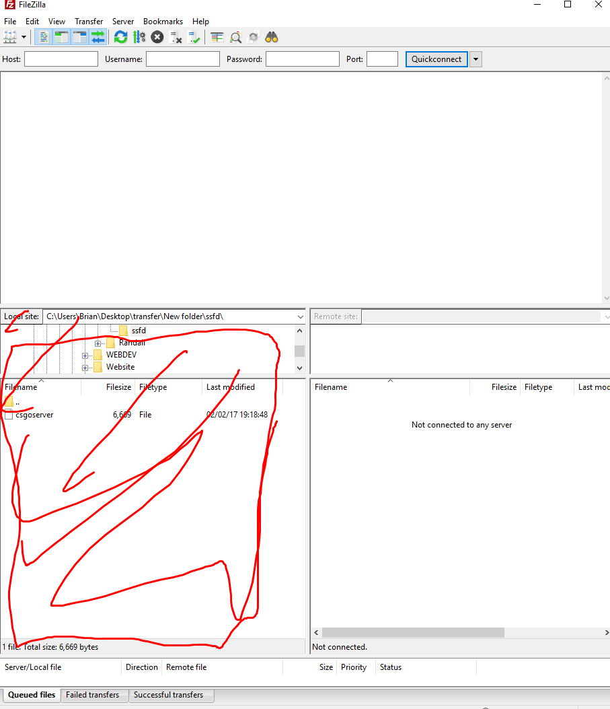Click the Cancel current operation icon
This screenshot has height=709, width=610.
pos(157,37)
